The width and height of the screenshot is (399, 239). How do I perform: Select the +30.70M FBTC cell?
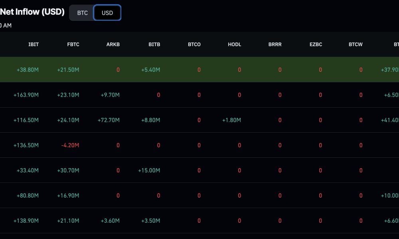68,170
